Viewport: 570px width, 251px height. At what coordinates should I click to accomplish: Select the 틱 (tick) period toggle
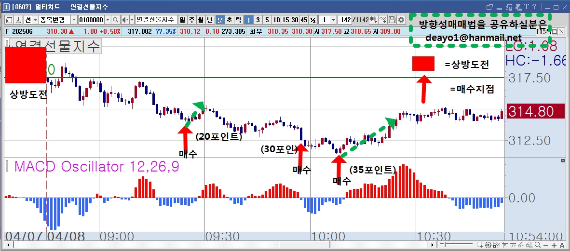click(x=238, y=20)
